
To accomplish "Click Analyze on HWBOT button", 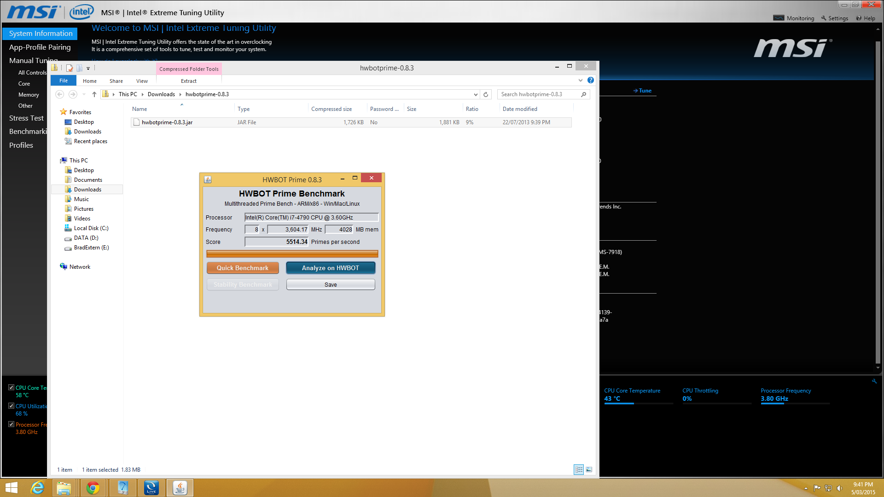I will [x=331, y=268].
